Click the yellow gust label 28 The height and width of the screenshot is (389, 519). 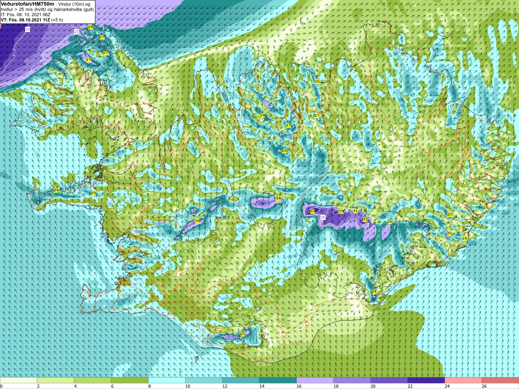point(279,199)
